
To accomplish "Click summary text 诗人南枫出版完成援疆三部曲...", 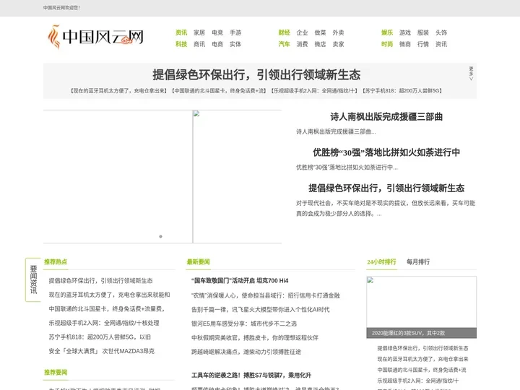I will 336,131.
